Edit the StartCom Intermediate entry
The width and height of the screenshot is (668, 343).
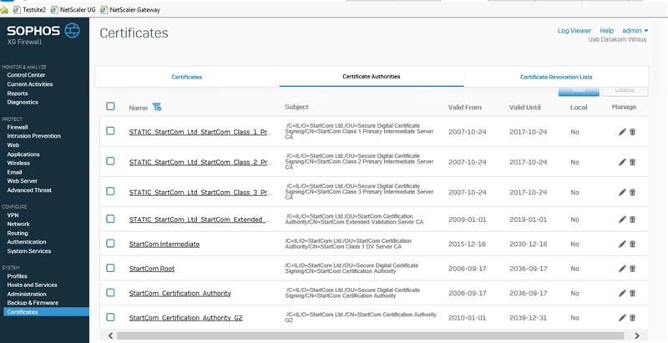coord(622,245)
